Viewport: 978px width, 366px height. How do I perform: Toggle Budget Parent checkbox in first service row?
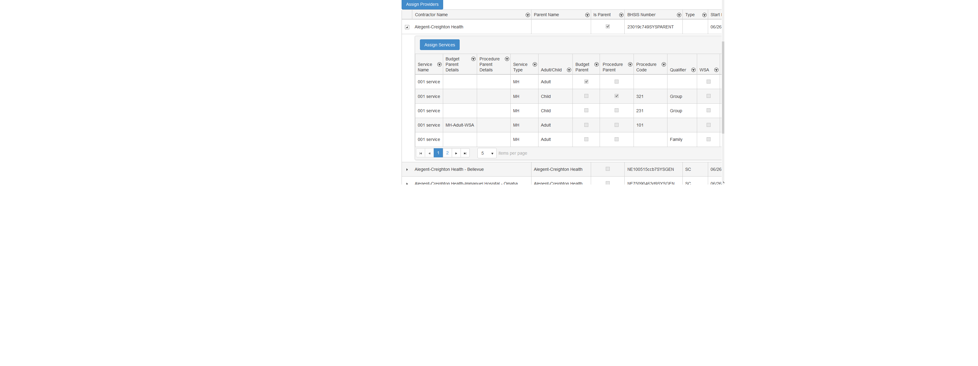coord(586,82)
